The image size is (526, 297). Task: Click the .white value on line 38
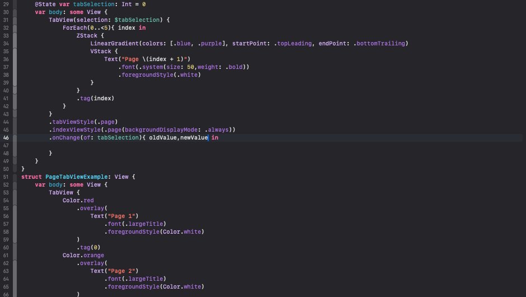click(187, 75)
